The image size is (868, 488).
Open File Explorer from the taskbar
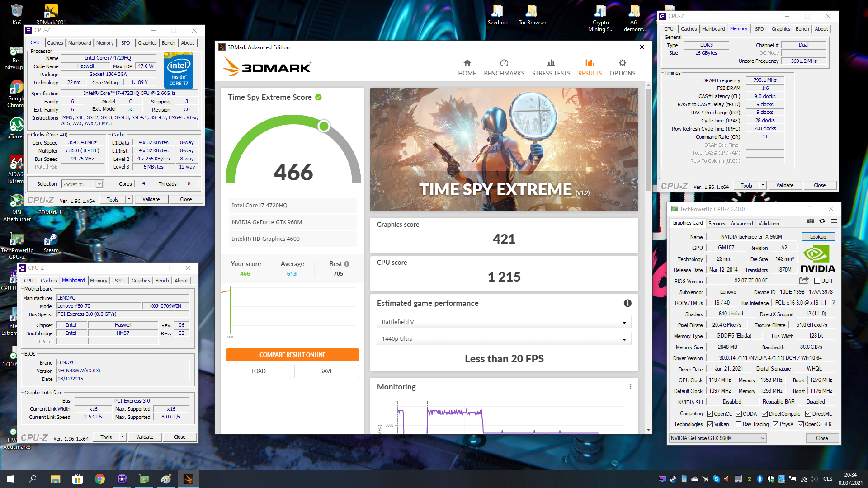click(x=55, y=479)
